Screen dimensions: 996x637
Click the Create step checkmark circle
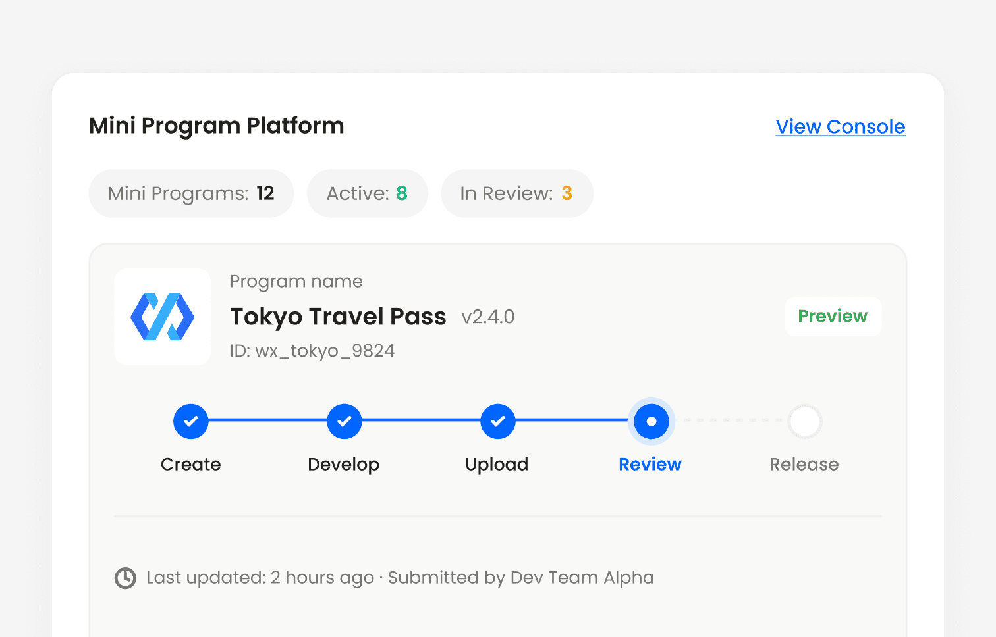click(191, 421)
